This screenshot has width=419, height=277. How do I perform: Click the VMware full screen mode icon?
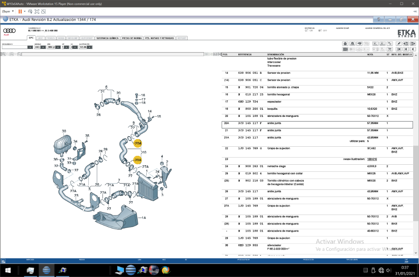pyautogui.click(x=37, y=11)
